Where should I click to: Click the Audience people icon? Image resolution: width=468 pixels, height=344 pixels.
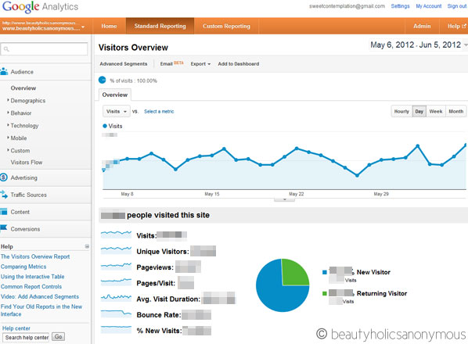[x=4, y=72]
